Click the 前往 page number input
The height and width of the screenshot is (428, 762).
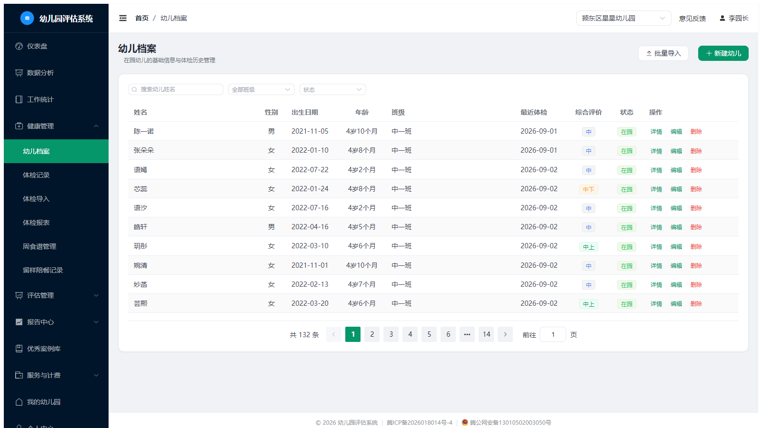point(553,334)
